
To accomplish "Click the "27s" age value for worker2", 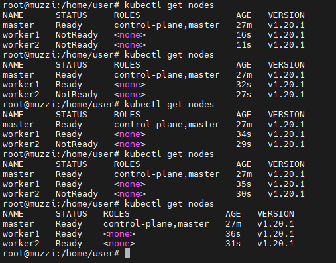I will (244, 95).
